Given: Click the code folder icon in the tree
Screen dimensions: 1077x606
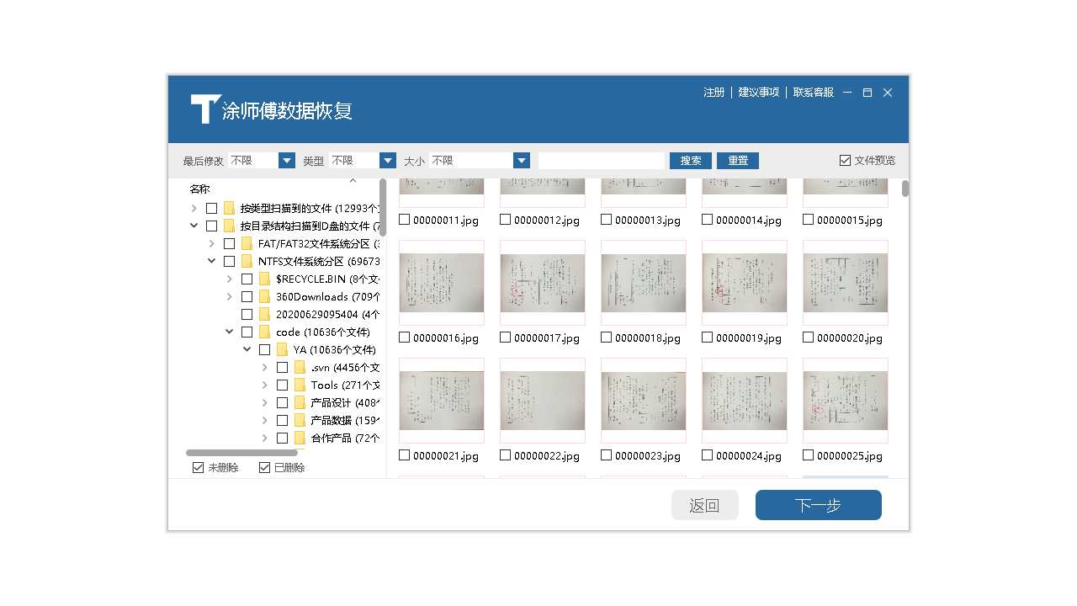Looking at the screenshot, I should (264, 331).
